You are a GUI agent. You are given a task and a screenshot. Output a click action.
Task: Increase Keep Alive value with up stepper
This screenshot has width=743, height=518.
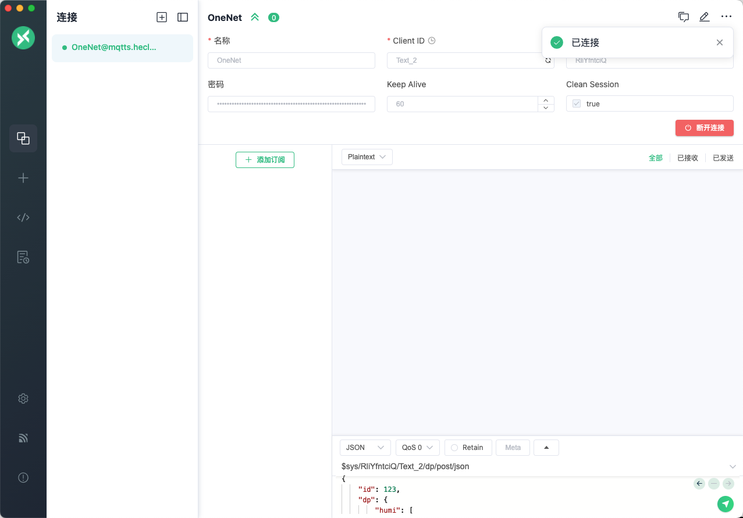546,100
